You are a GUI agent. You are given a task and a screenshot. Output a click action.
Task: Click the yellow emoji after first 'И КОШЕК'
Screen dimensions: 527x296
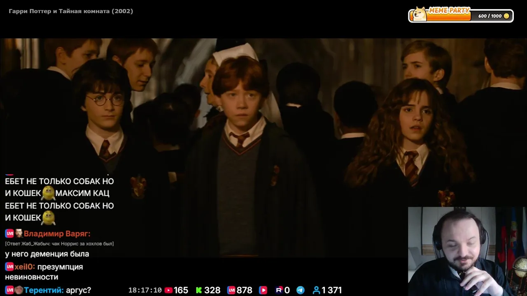point(48,193)
